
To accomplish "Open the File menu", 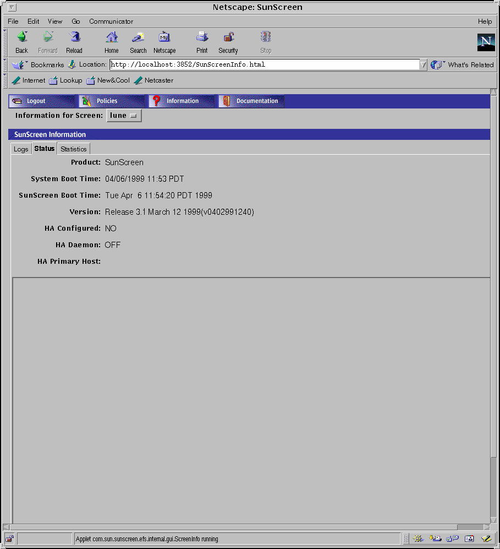I will (13, 21).
